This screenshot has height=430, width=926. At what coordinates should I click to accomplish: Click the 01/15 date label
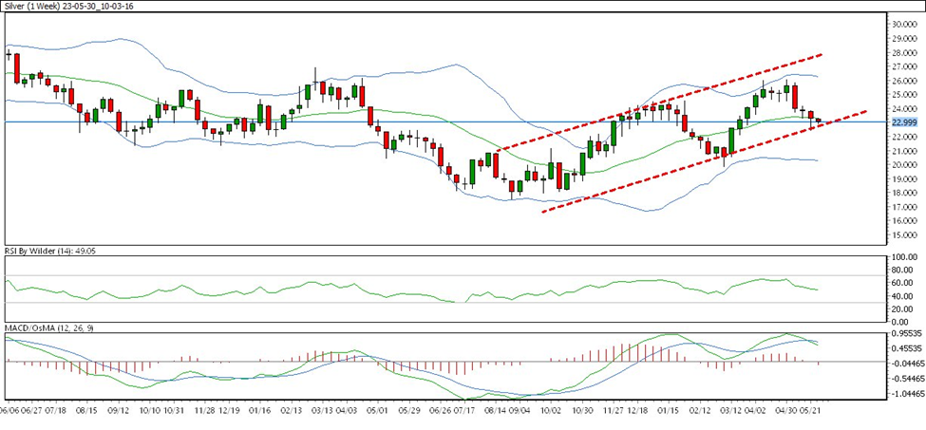[668, 409]
